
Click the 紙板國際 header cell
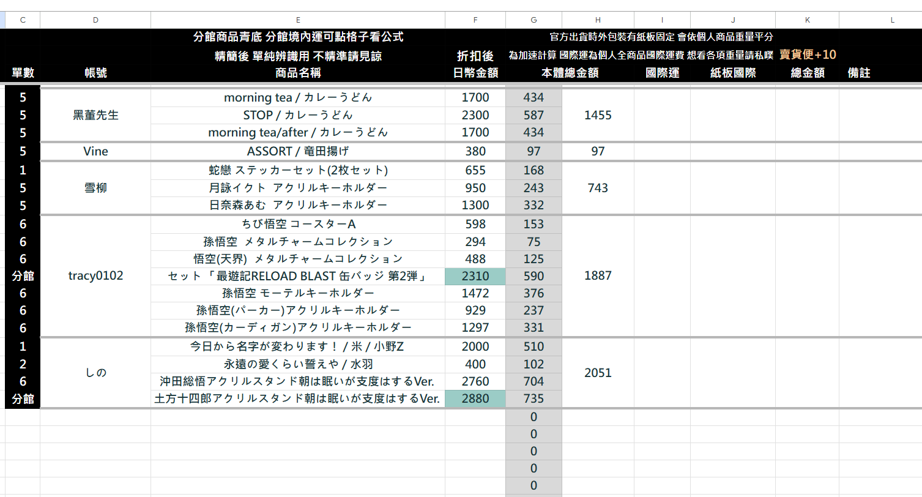[x=733, y=73]
